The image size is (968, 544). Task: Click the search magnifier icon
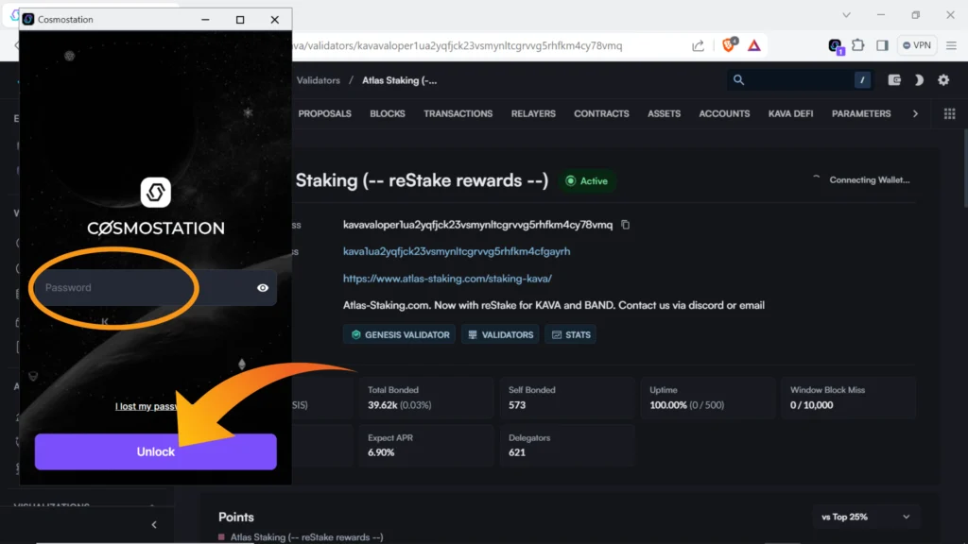click(739, 80)
